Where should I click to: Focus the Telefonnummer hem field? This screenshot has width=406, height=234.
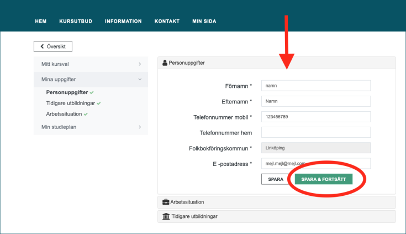click(x=316, y=132)
